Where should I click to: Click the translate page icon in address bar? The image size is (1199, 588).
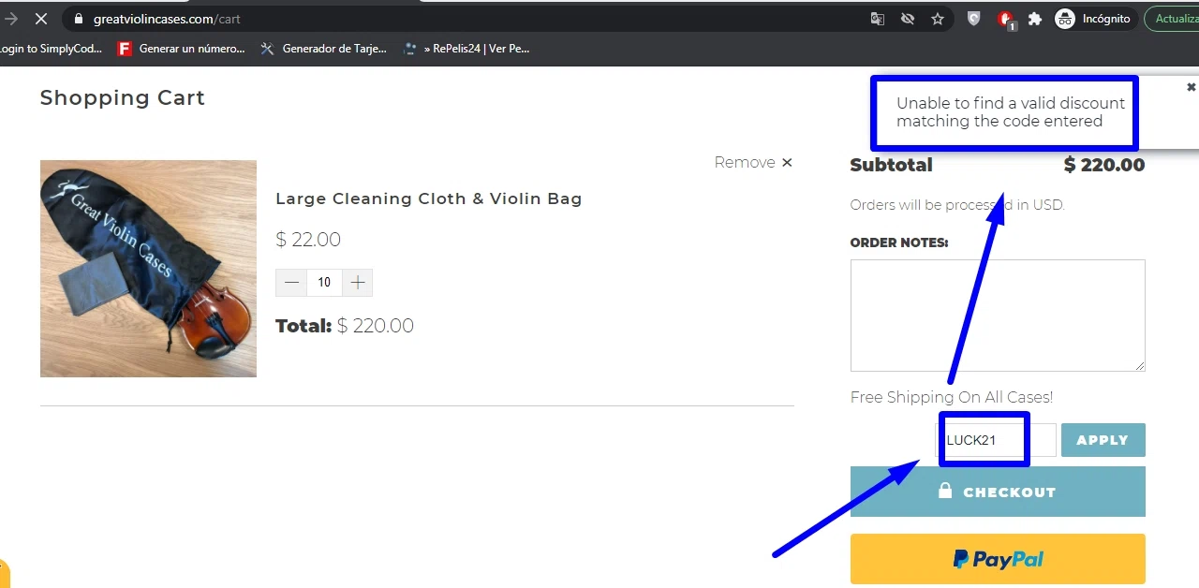[878, 19]
